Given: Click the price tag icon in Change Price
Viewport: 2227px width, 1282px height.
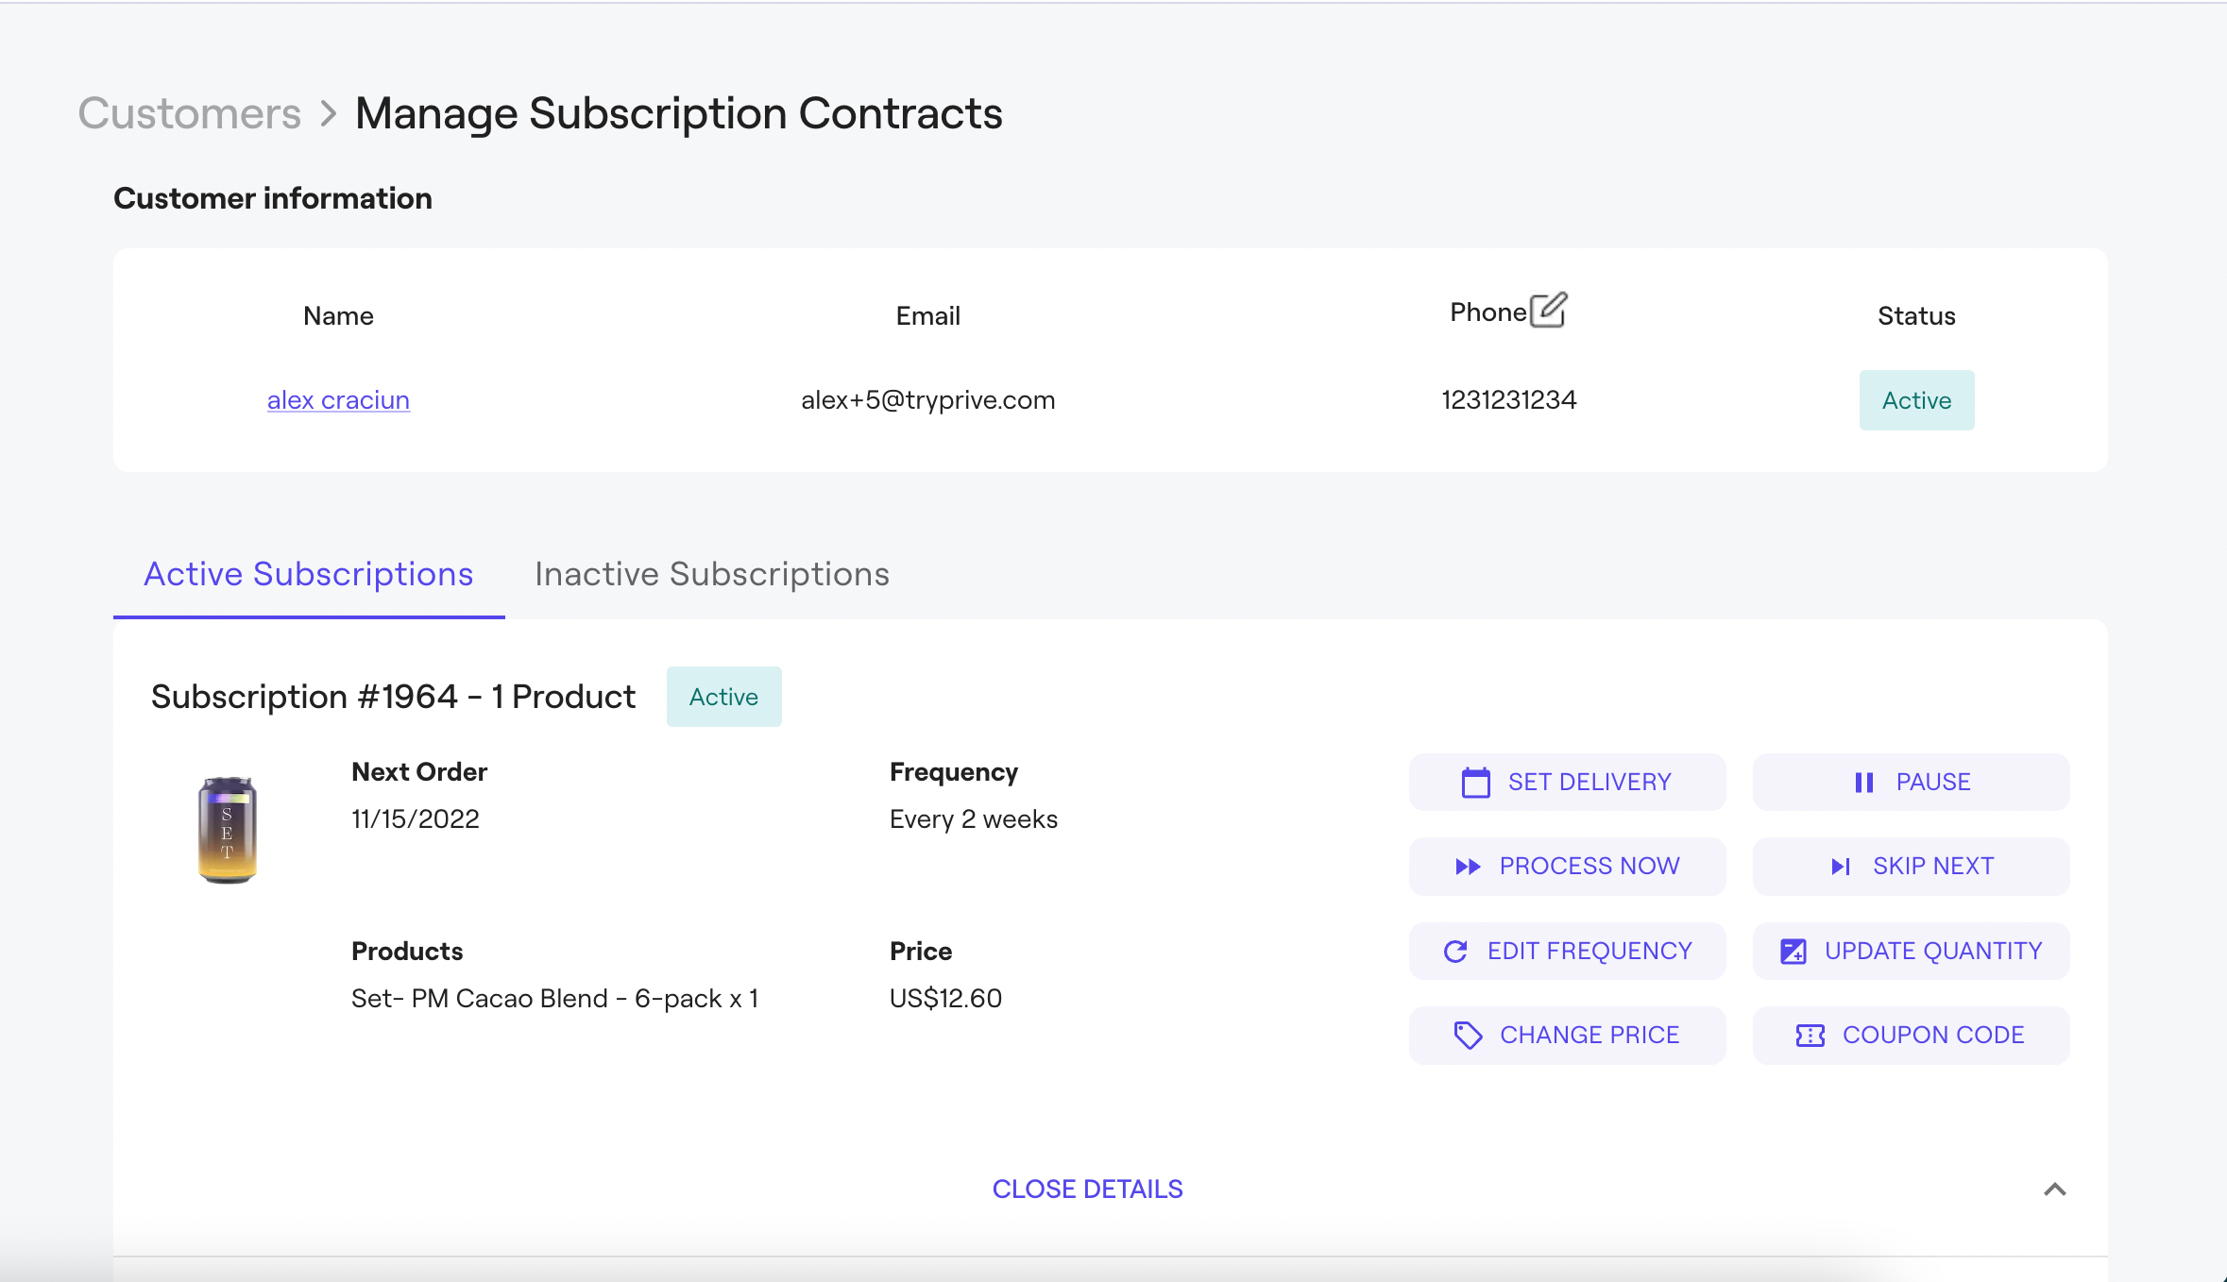Looking at the screenshot, I should coord(1468,1036).
